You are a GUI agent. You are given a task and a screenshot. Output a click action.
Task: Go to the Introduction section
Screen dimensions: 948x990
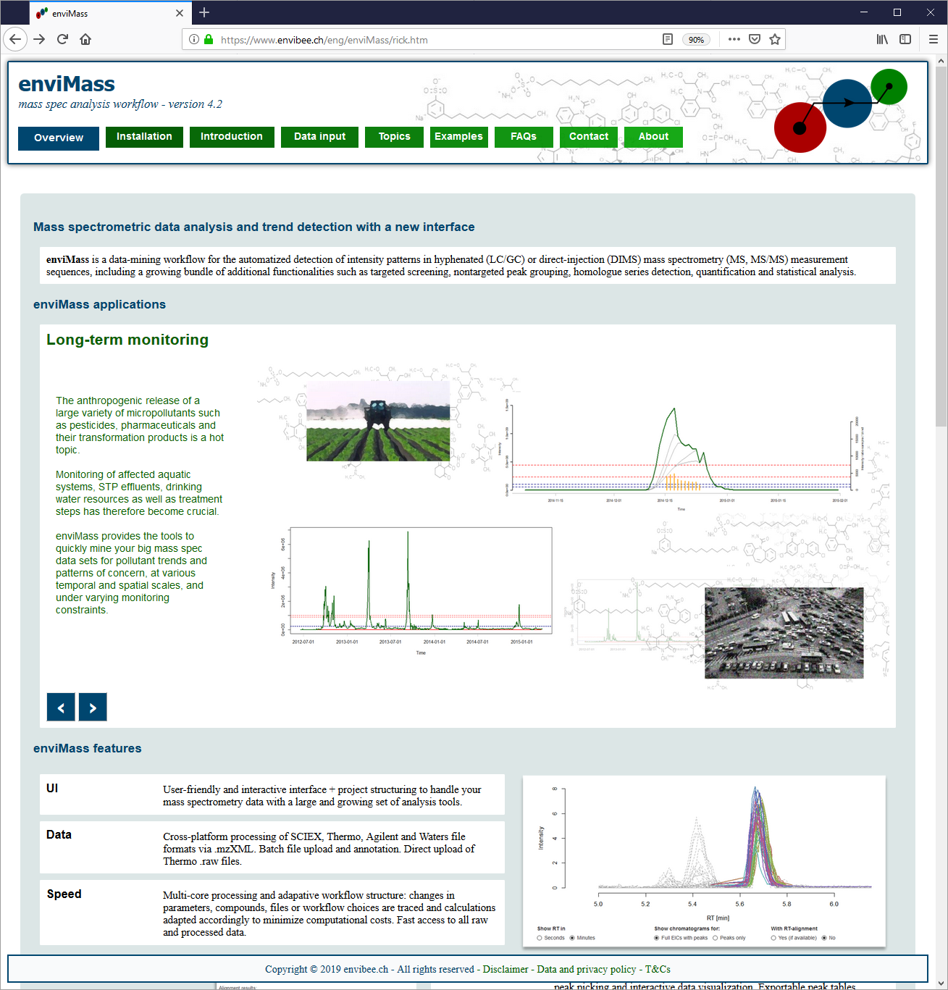232,137
